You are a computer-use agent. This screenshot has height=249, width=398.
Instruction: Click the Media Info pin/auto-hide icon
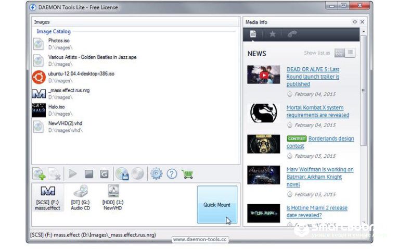355,22
